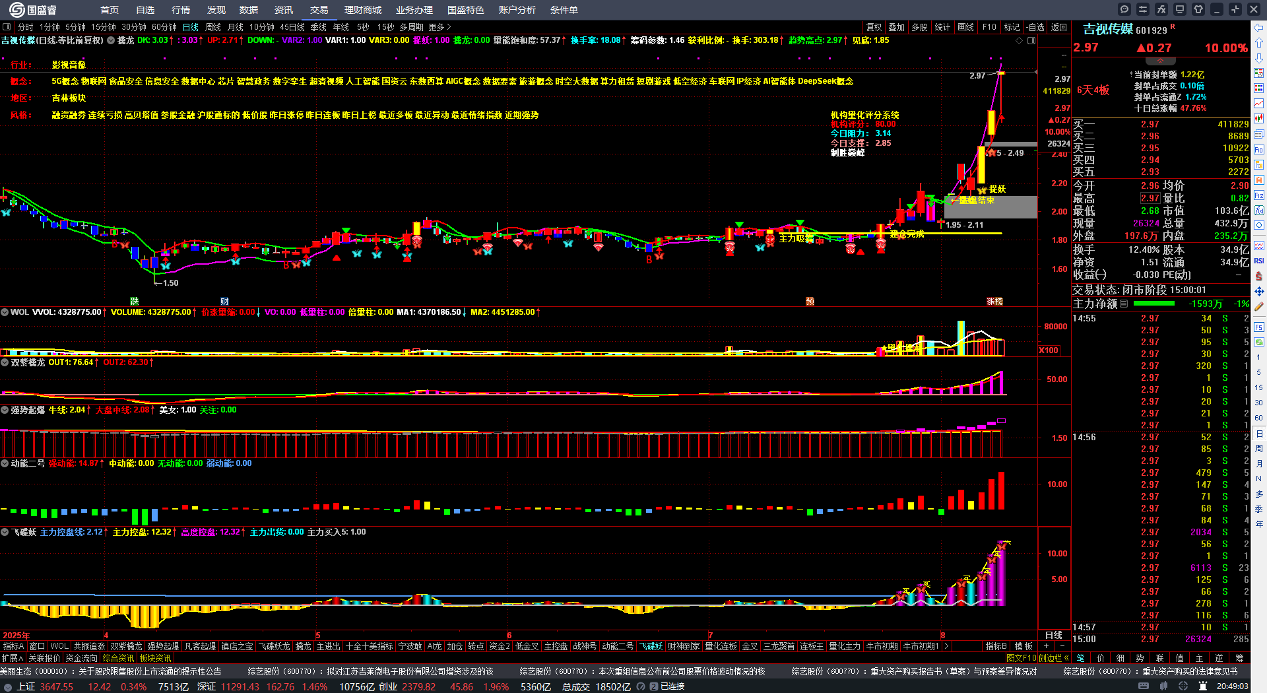Screen dimensions: 1267x693
Task: Click the 返回 button
Action: tap(1059, 27)
